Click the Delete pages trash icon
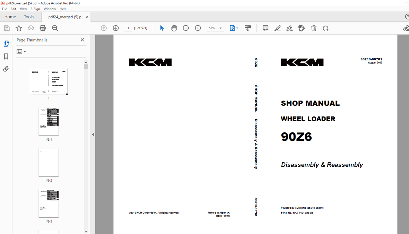The image size is (409, 234). point(314,28)
